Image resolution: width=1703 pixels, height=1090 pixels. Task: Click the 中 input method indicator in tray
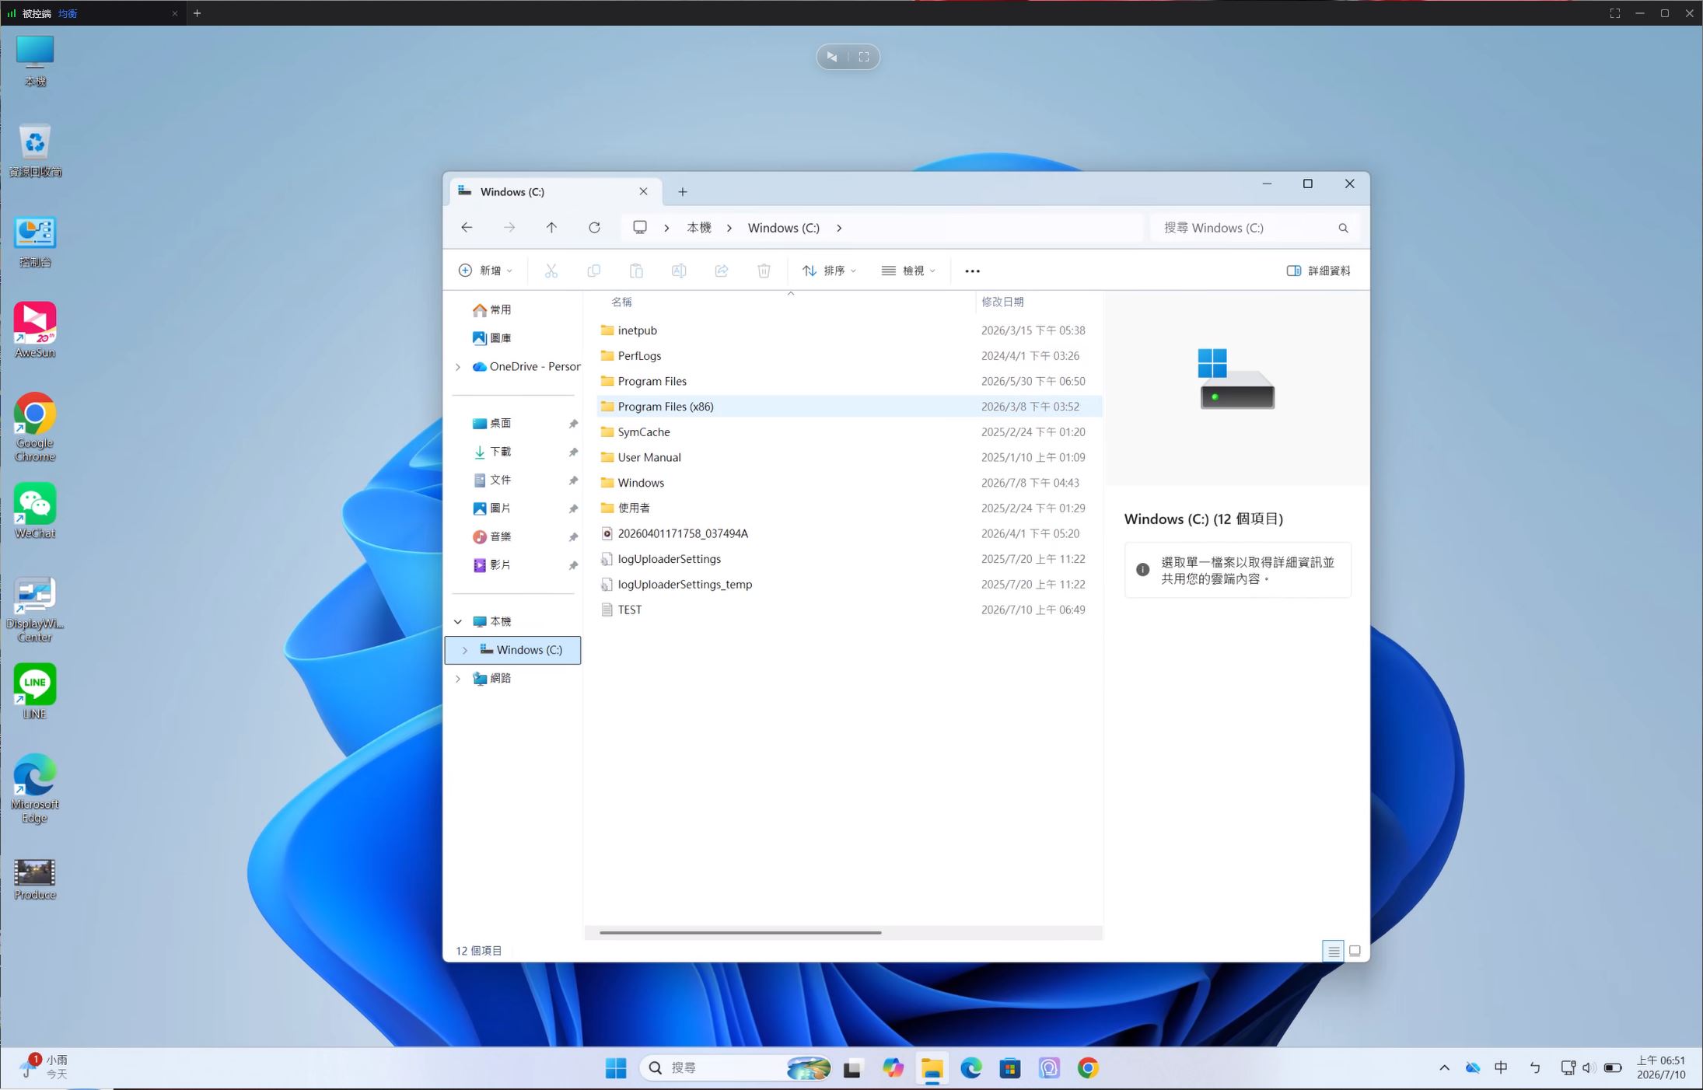point(1501,1068)
